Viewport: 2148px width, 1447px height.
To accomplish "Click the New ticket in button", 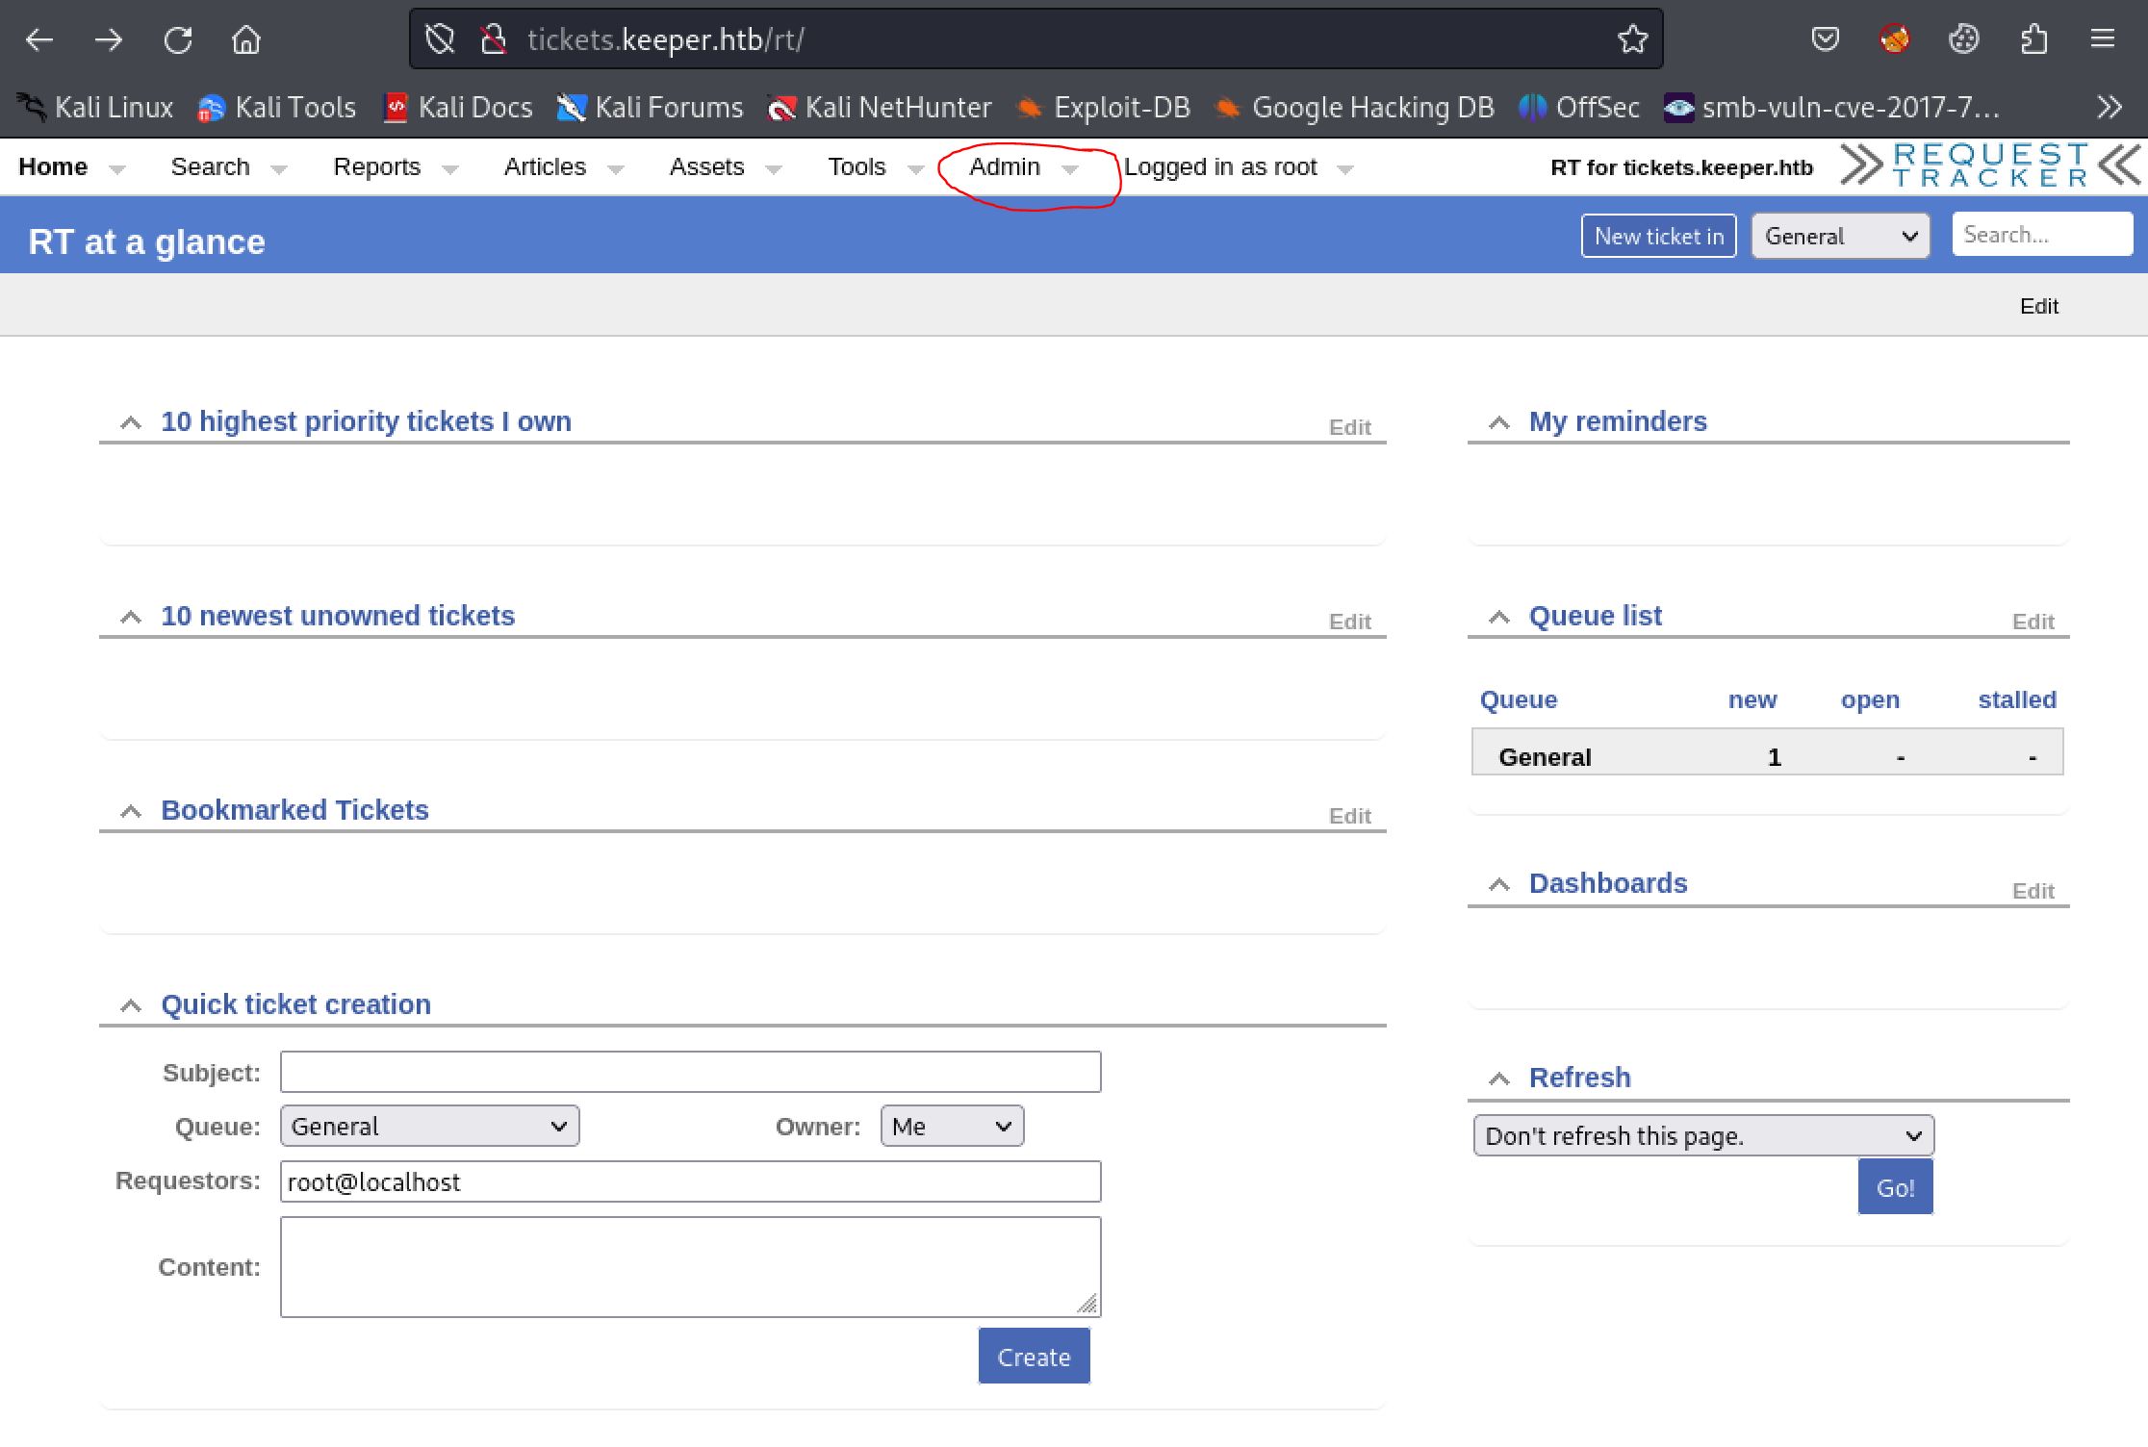I will [x=1658, y=237].
